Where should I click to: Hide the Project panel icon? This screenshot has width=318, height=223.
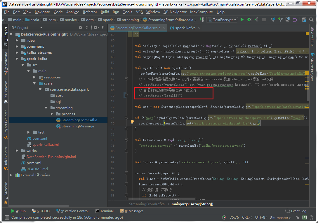pyautogui.click(x=103, y=27)
